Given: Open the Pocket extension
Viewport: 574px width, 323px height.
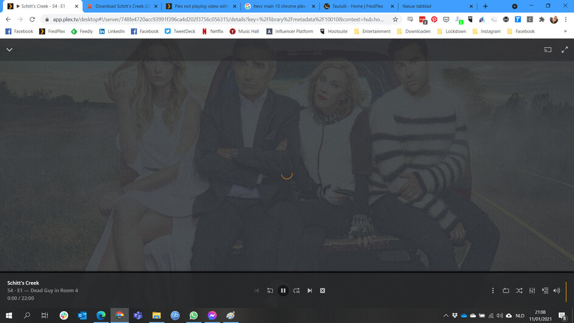Looking at the screenshot, I should (446, 20).
